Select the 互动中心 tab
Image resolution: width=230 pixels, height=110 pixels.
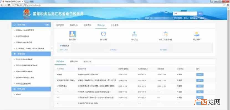tap(101, 25)
